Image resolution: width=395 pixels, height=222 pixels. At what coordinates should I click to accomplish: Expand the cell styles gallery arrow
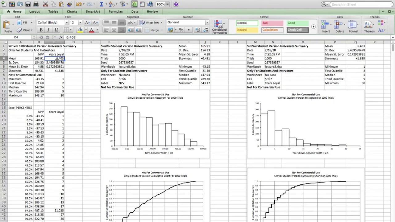click(x=313, y=27)
